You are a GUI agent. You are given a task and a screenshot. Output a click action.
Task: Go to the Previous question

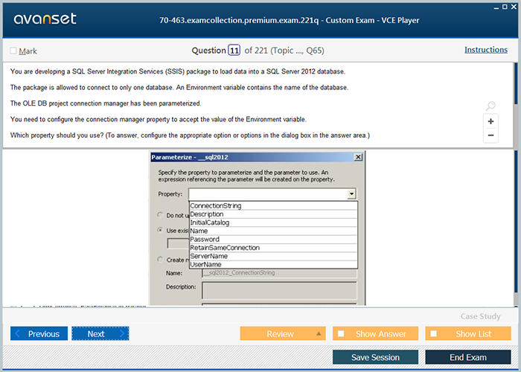39,333
